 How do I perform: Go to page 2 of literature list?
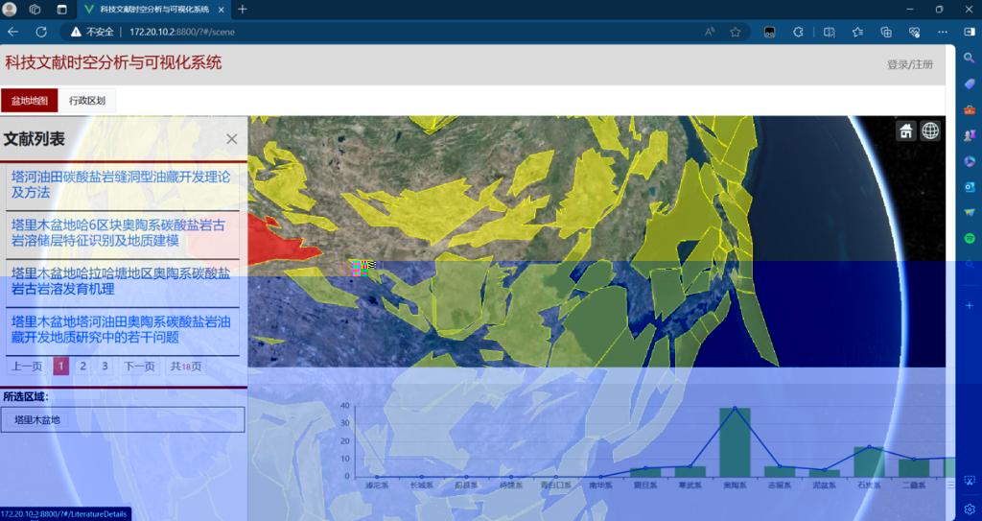point(83,366)
